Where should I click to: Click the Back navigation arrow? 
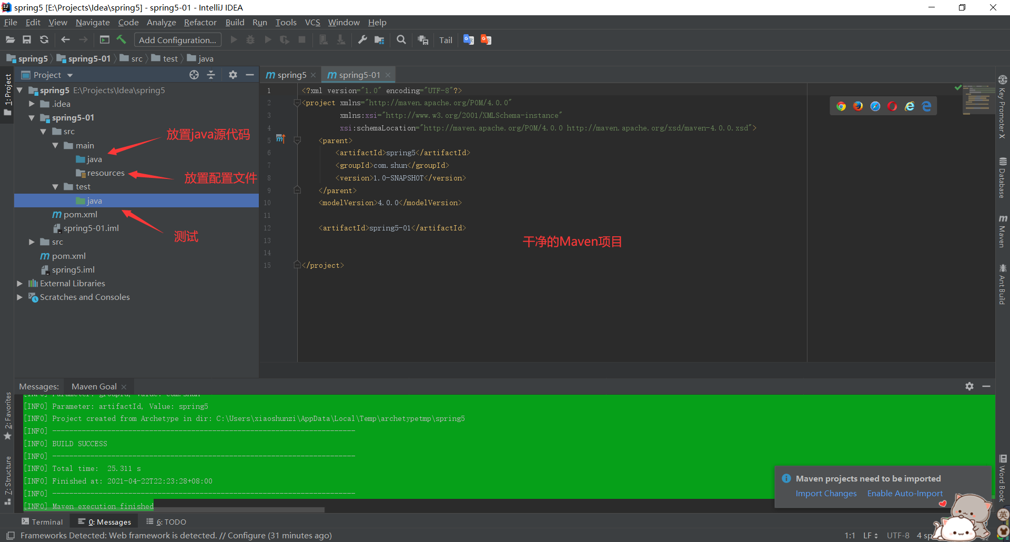tap(65, 40)
